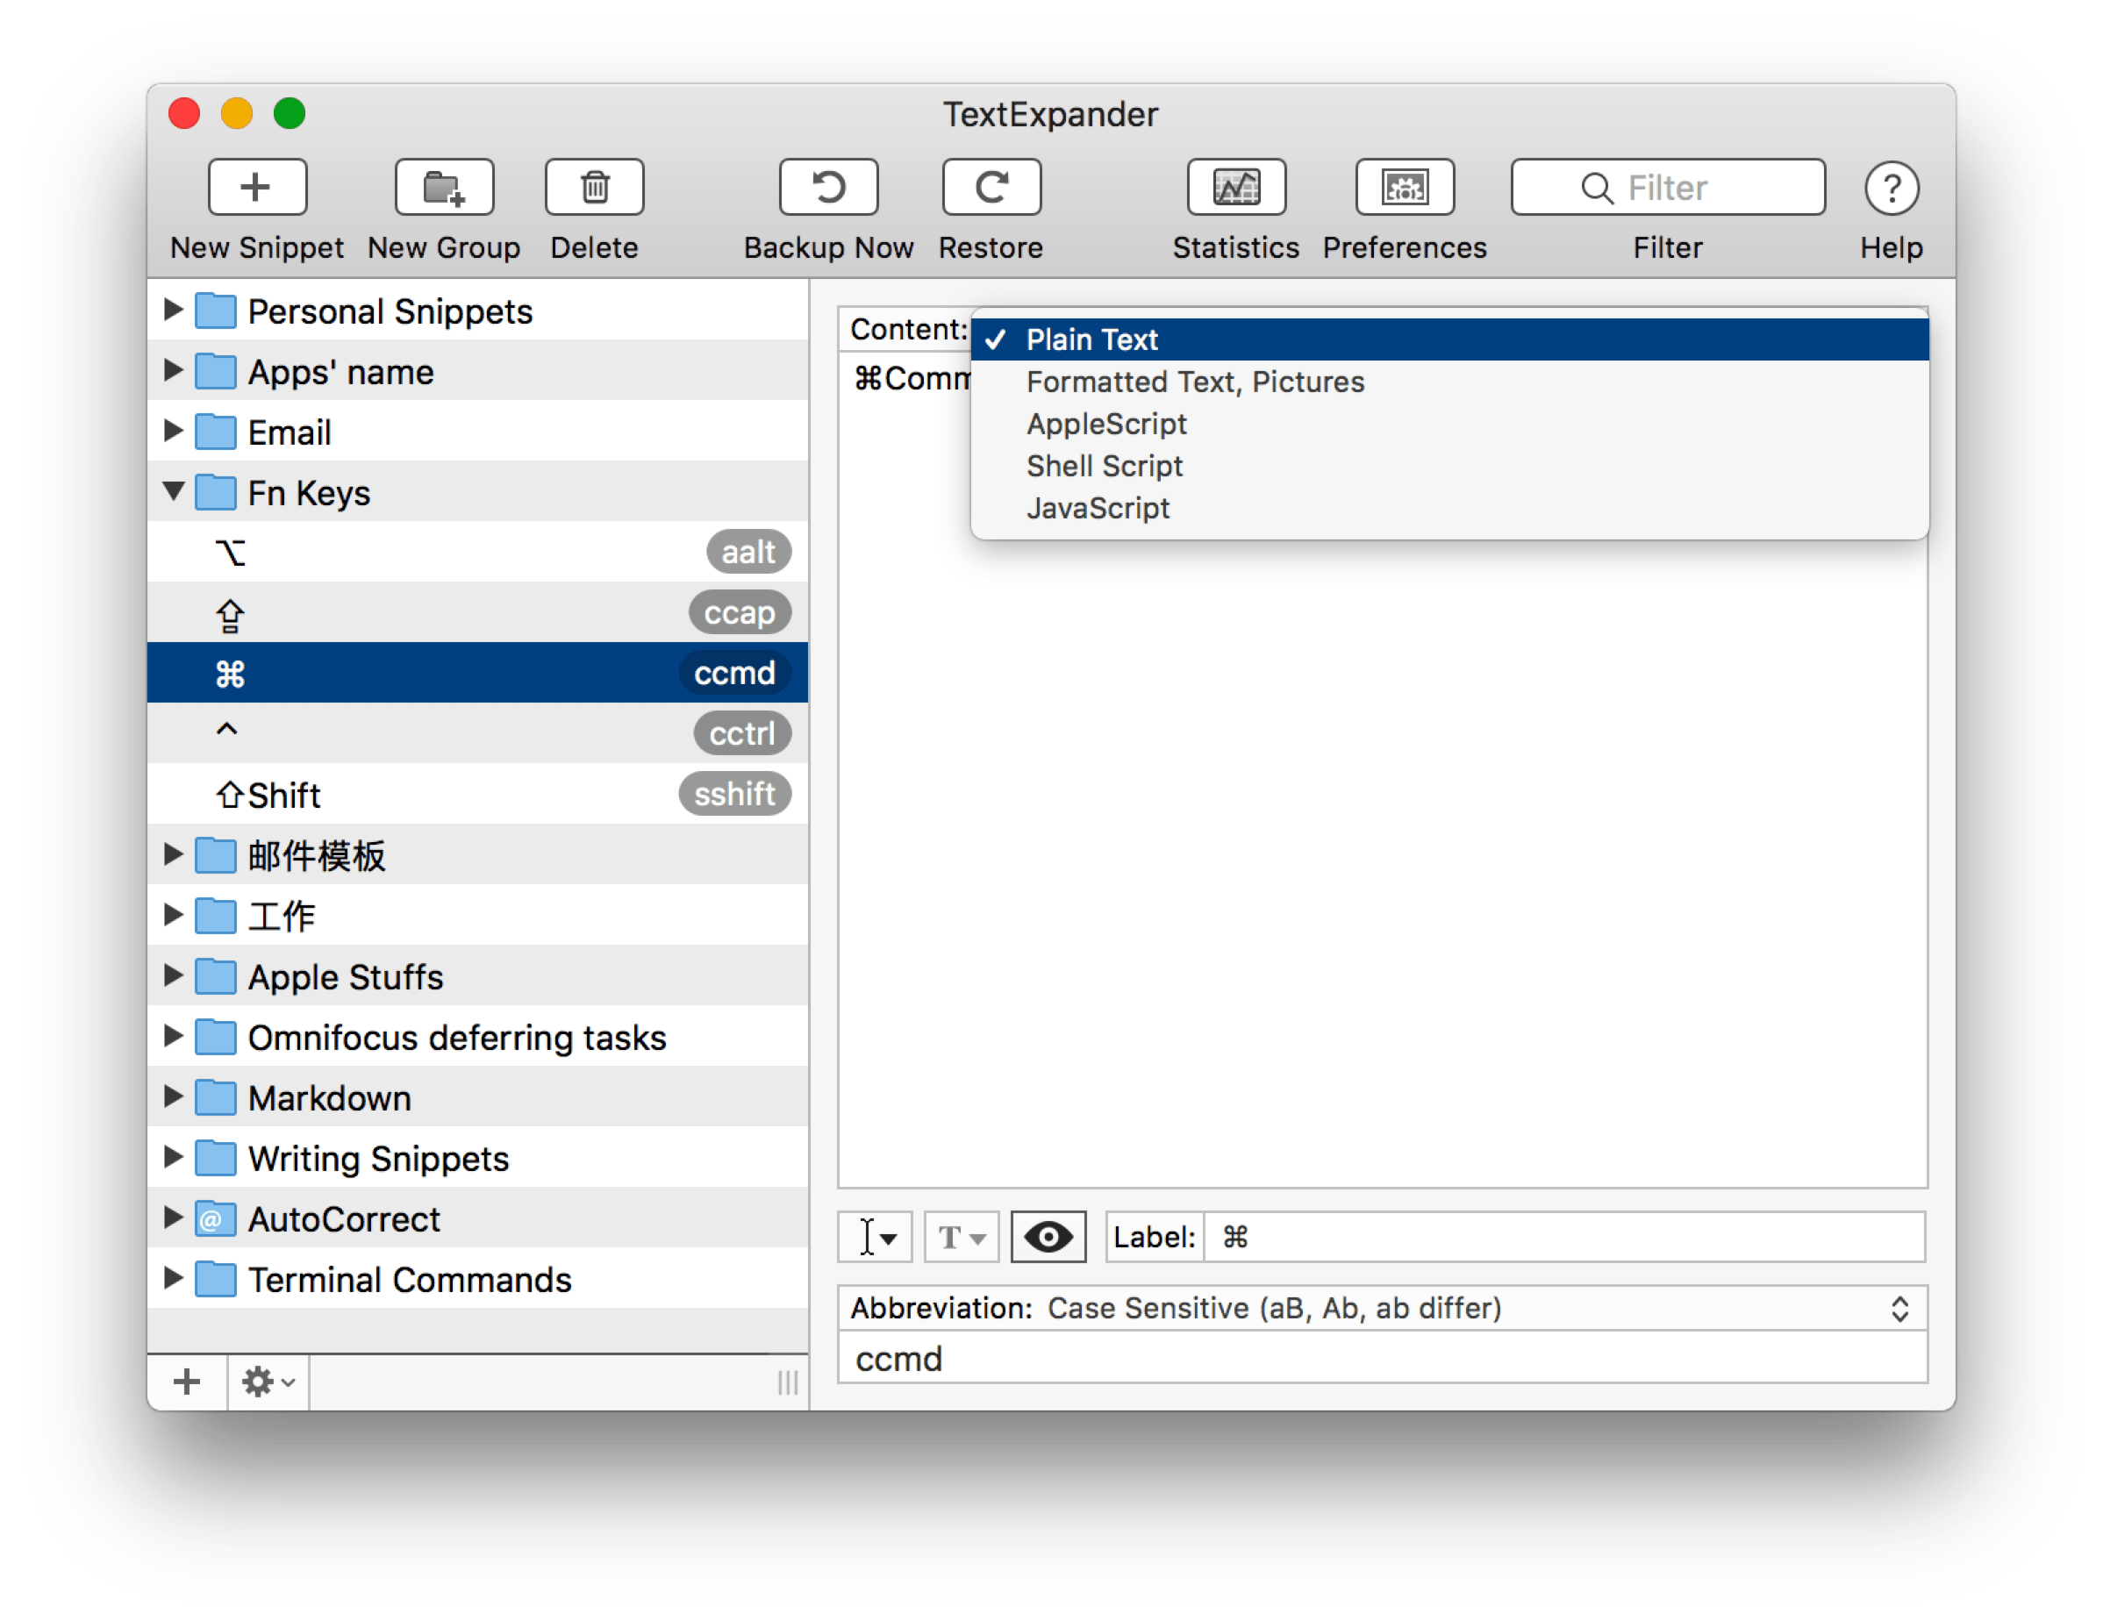The width and height of the screenshot is (2103, 1621).
Task: Collapse the Fn Keys group
Action: coord(174,492)
